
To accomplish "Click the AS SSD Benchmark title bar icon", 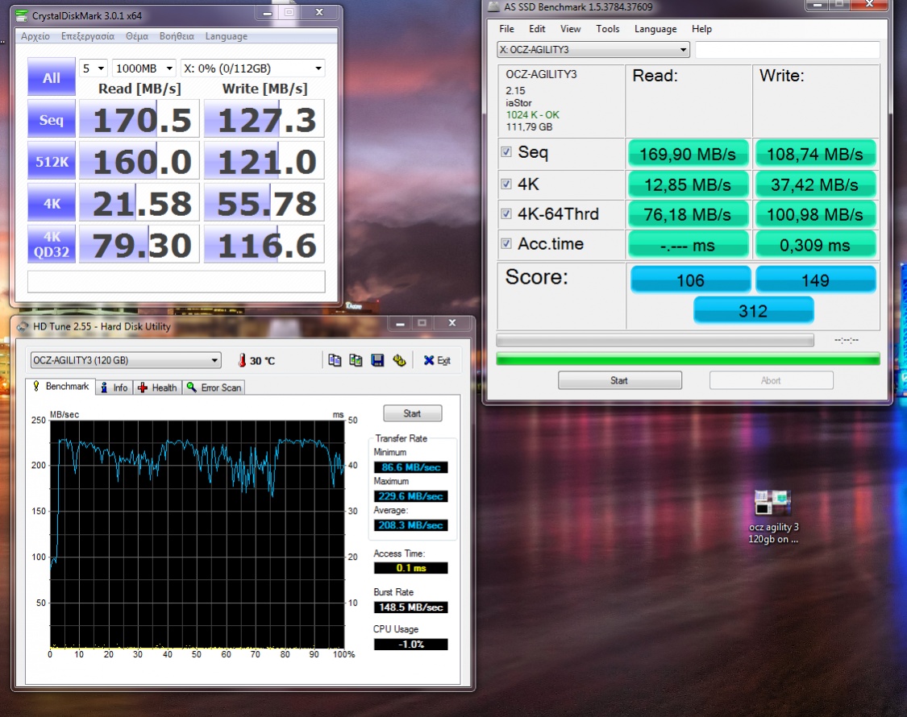I will coord(493,6).
